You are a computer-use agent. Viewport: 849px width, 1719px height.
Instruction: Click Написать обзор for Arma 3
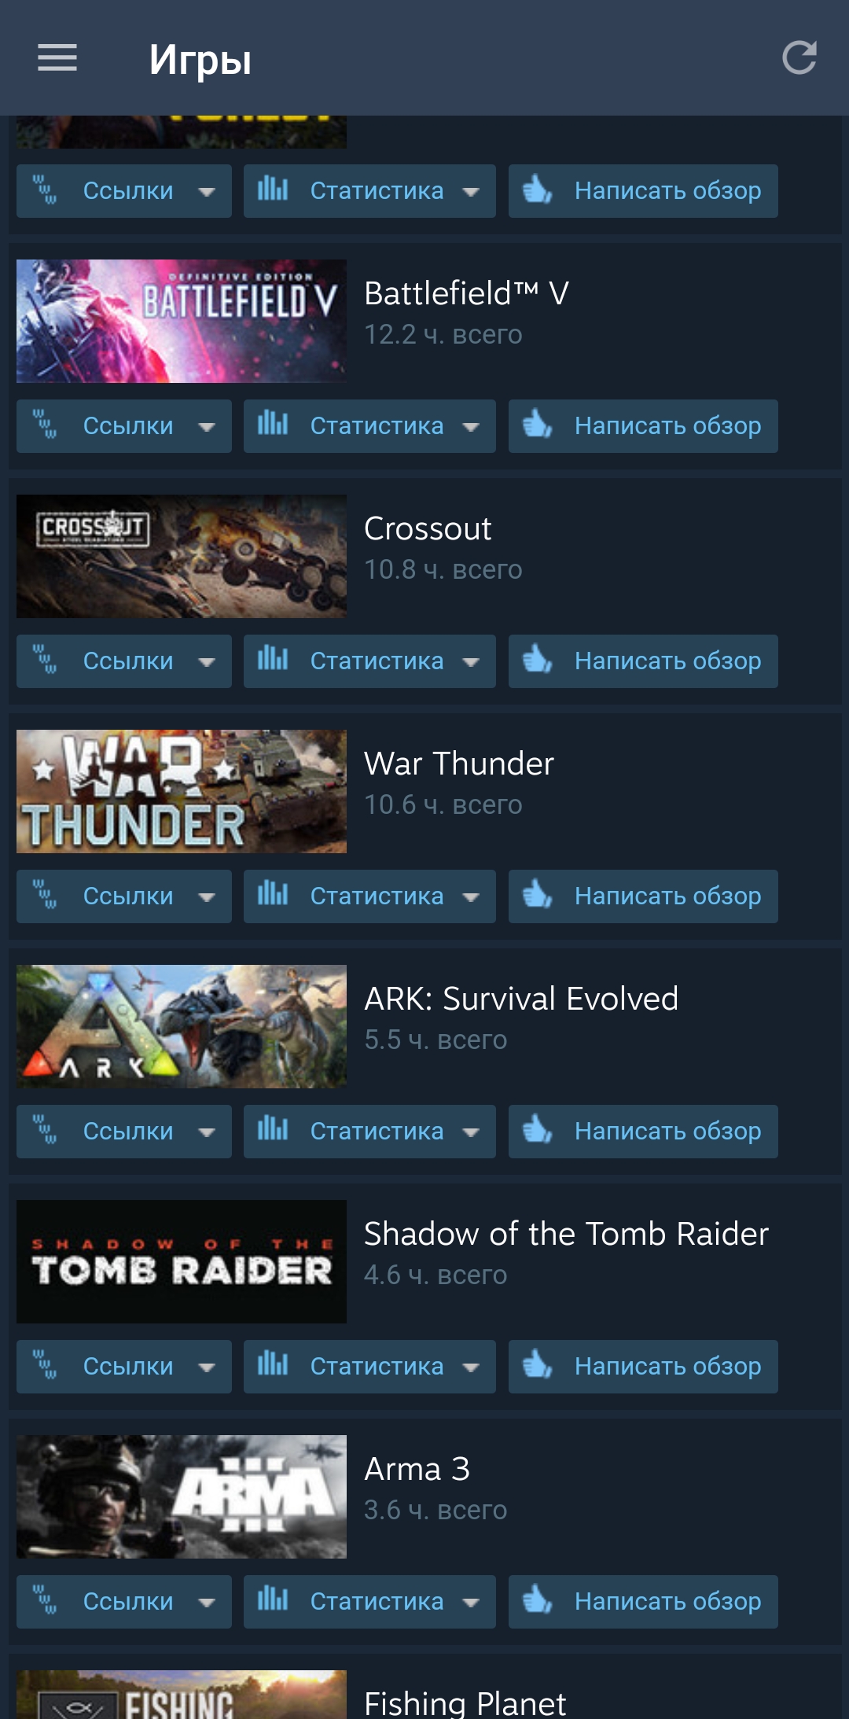643,1602
